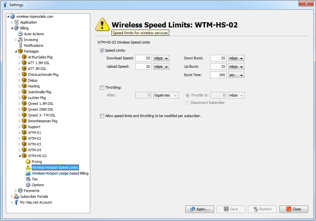The image size is (316, 221).
Task: Click the Notifications icon
Action: coord(20,45)
